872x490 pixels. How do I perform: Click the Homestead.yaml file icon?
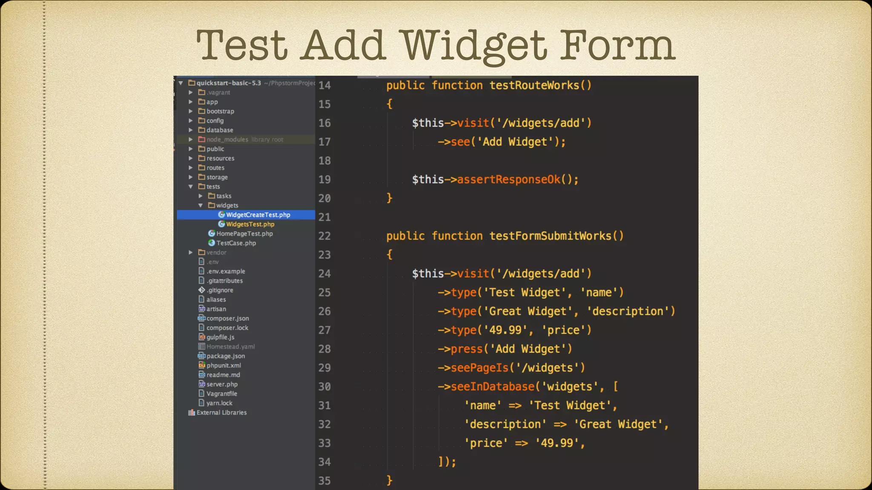pyautogui.click(x=202, y=346)
